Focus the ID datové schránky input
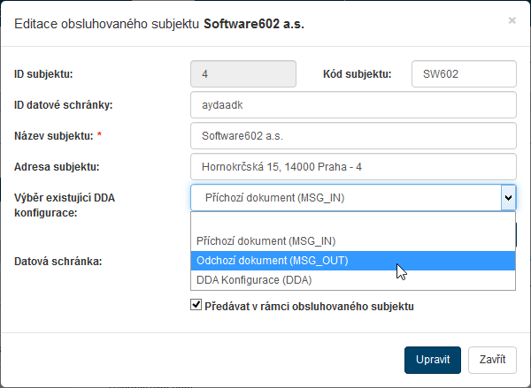Screen dimensions: 531x388 tap(352, 106)
